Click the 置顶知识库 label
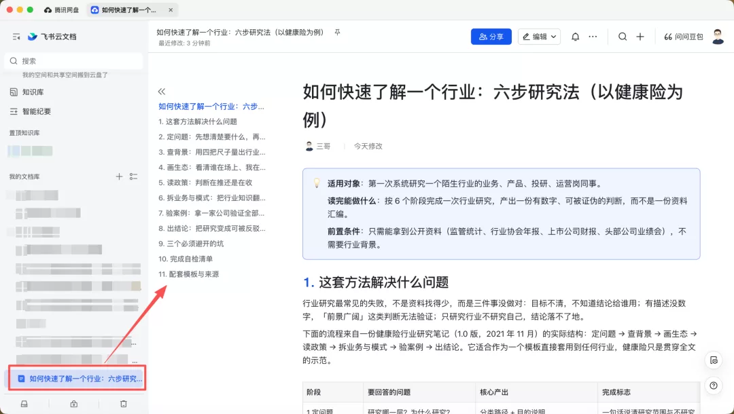The width and height of the screenshot is (734, 414). pos(24,133)
